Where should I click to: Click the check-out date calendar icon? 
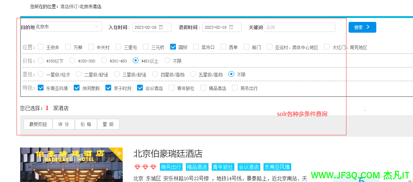click(x=231, y=27)
